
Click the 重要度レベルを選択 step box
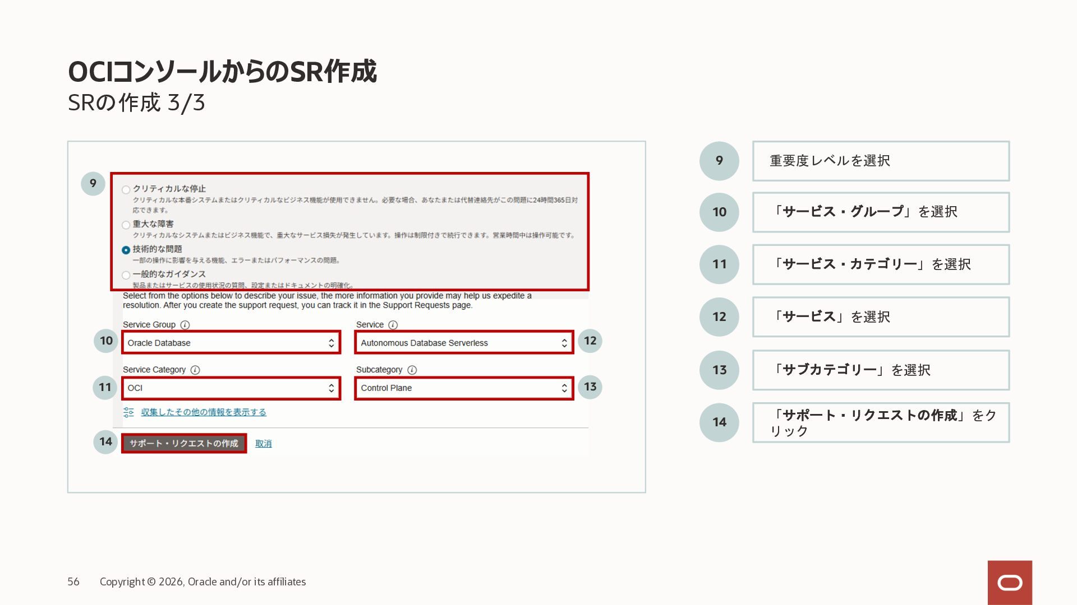pos(881,161)
